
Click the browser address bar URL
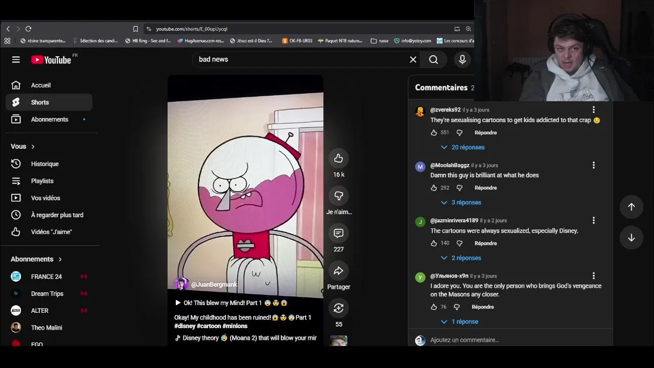[192, 29]
